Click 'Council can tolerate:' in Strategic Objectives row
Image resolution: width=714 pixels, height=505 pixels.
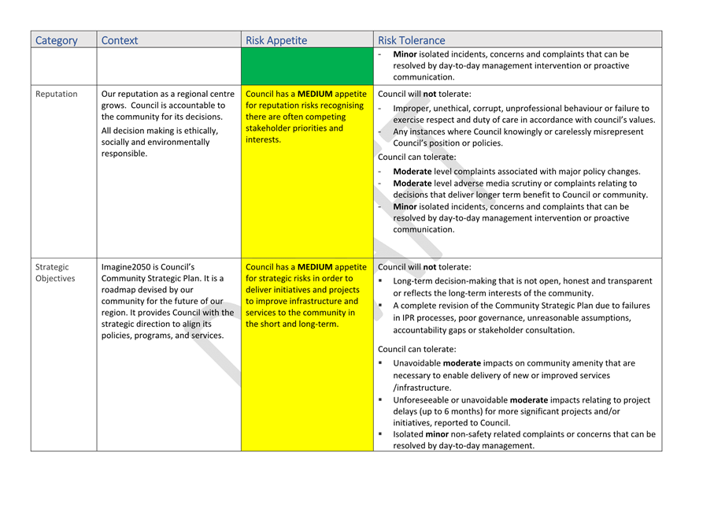(416, 350)
